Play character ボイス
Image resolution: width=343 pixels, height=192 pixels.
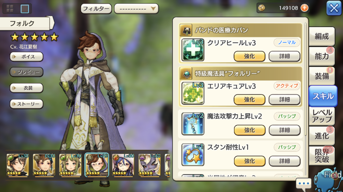coord(26,57)
